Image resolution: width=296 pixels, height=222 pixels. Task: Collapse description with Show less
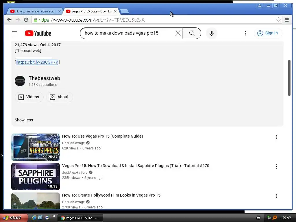24,120
